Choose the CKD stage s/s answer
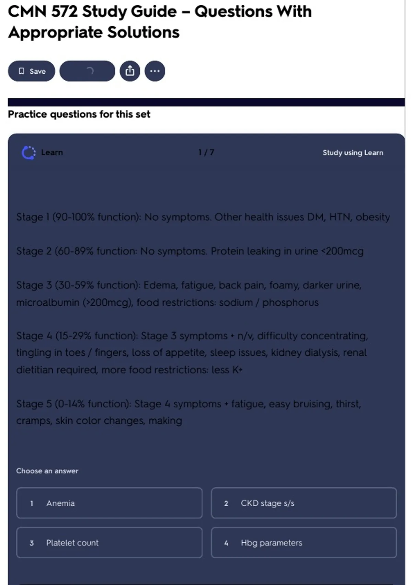Viewport: 412px width, 585px height. point(304,503)
